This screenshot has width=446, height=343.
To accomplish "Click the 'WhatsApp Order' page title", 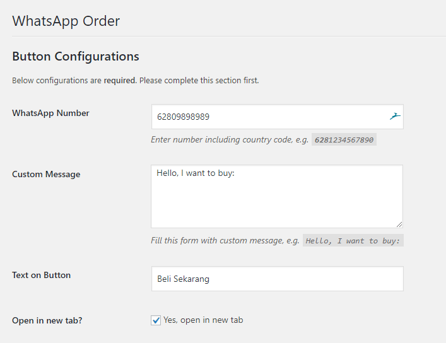I will pyautogui.click(x=66, y=21).
